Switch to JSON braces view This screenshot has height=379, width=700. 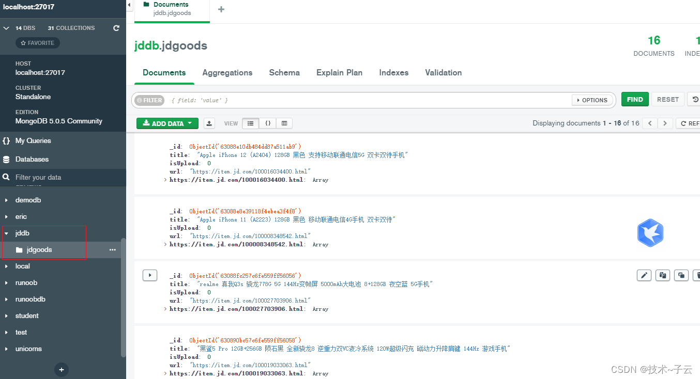coord(268,123)
